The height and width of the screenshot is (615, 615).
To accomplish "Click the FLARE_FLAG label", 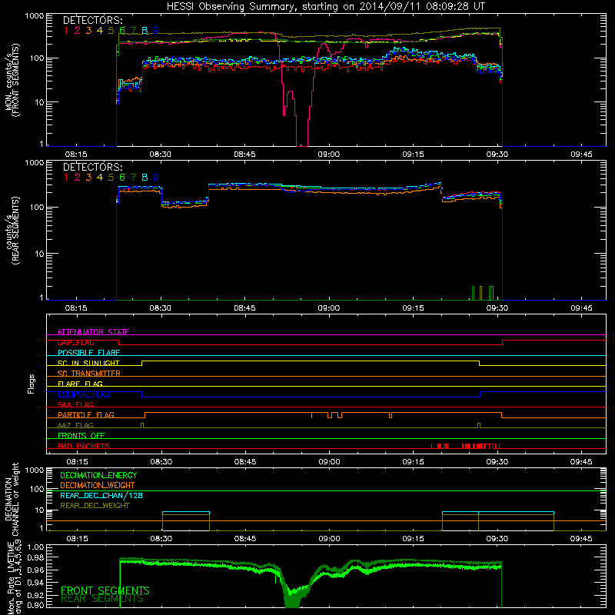I will 80,384.
